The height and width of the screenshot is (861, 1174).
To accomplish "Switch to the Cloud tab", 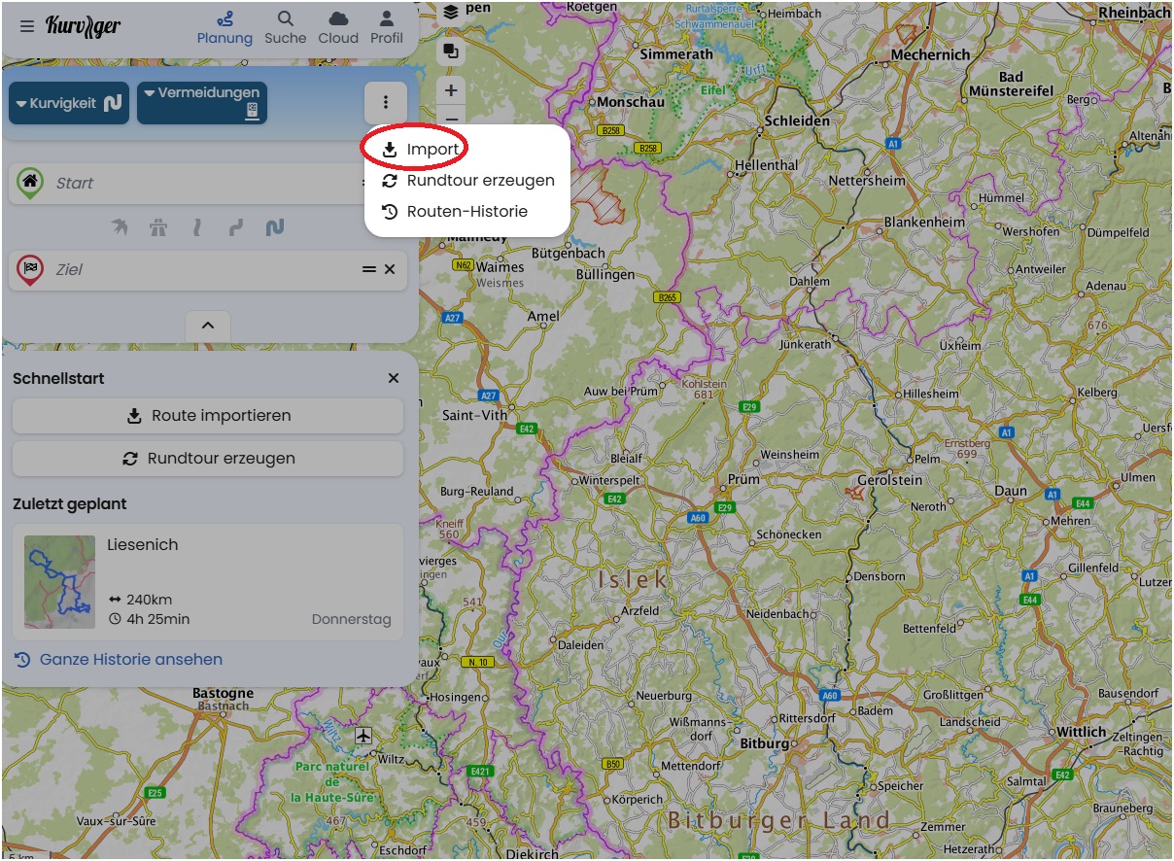I will pos(338,27).
